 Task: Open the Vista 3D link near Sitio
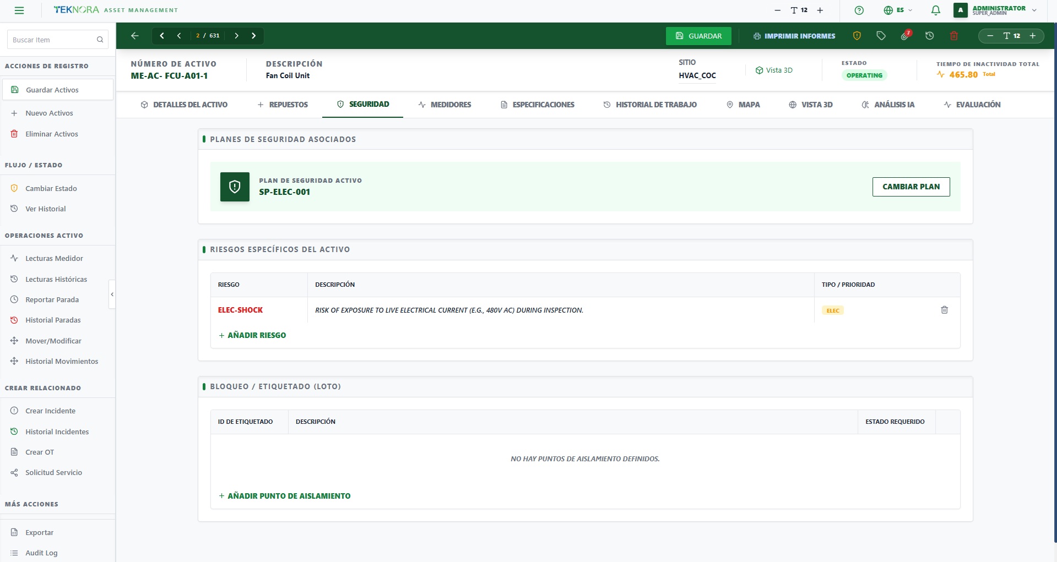coord(774,70)
